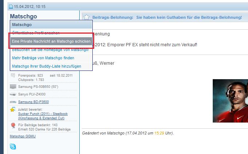The height and width of the screenshot is (154, 248).
Task: Click the Blu-ray player device icon
Action: click(13, 102)
